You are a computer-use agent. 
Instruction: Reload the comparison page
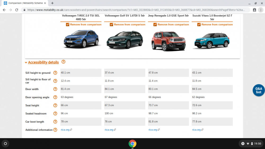click(16, 10)
